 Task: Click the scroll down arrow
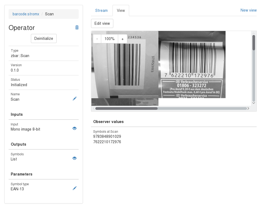(254, 103)
